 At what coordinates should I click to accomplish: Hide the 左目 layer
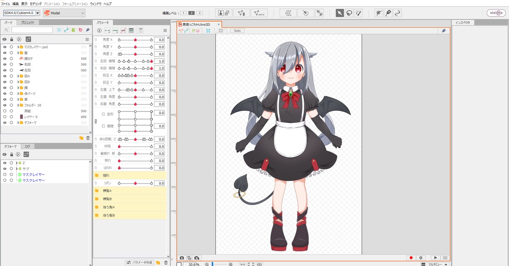pos(5,70)
